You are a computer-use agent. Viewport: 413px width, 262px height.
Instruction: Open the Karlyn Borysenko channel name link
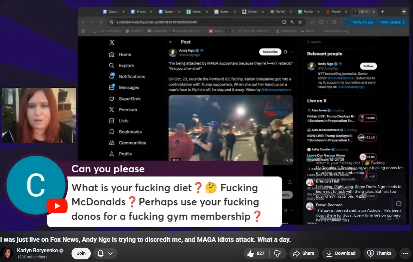click(x=38, y=251)
